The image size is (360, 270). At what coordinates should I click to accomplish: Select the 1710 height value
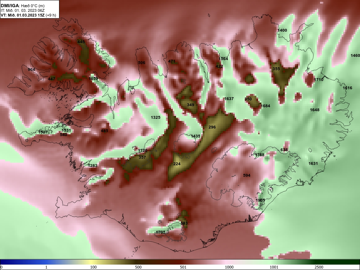pos(319,80)
